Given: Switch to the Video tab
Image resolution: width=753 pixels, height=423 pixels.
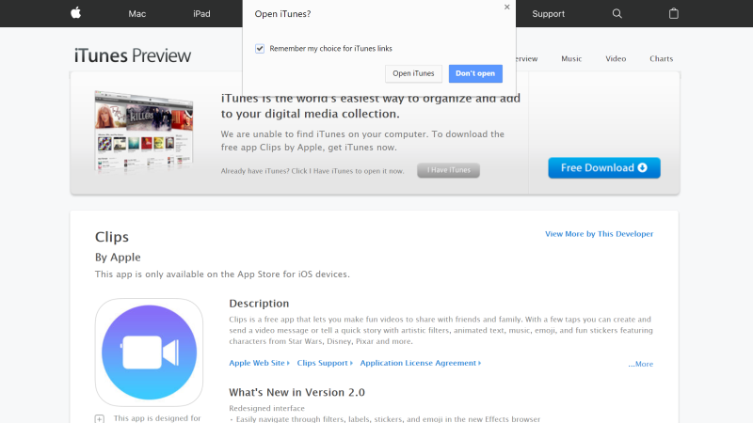Looking at the screenshot, I should [616, 59].
